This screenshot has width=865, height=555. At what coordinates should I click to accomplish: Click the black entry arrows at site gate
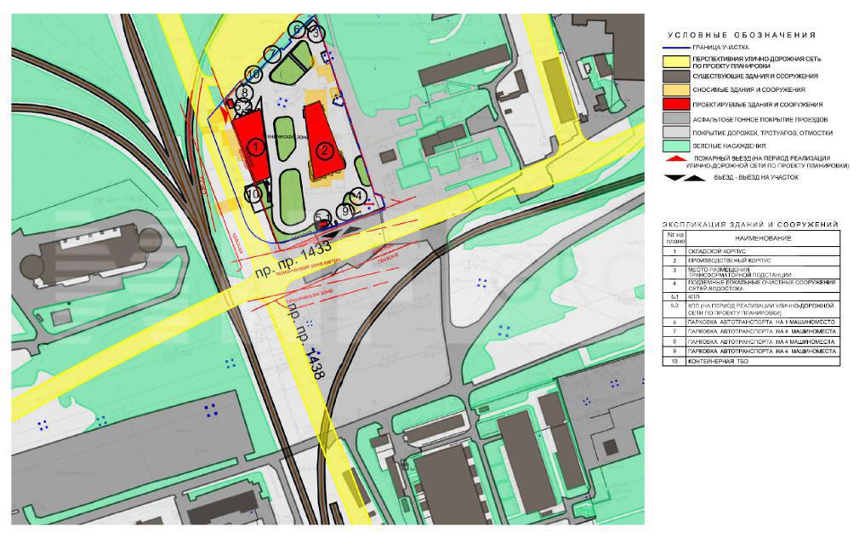[341, 232]
